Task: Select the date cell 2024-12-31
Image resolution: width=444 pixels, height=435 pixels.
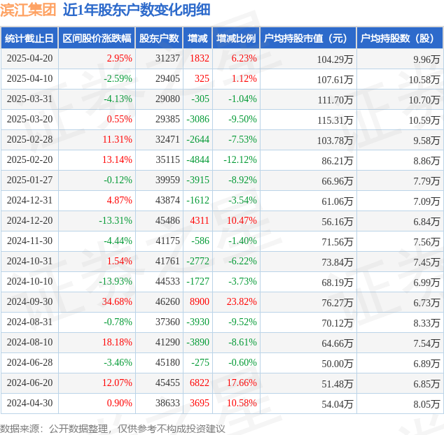Action: pyautogui.click(x=29, y=200)
